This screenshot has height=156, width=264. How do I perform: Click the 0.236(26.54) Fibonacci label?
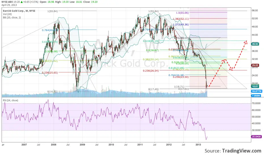click(x=151, y=71)
